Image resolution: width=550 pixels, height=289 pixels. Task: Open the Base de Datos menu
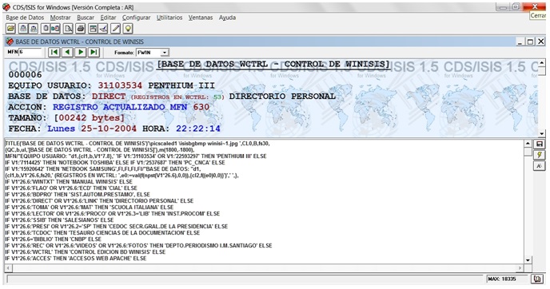point(25,18)
